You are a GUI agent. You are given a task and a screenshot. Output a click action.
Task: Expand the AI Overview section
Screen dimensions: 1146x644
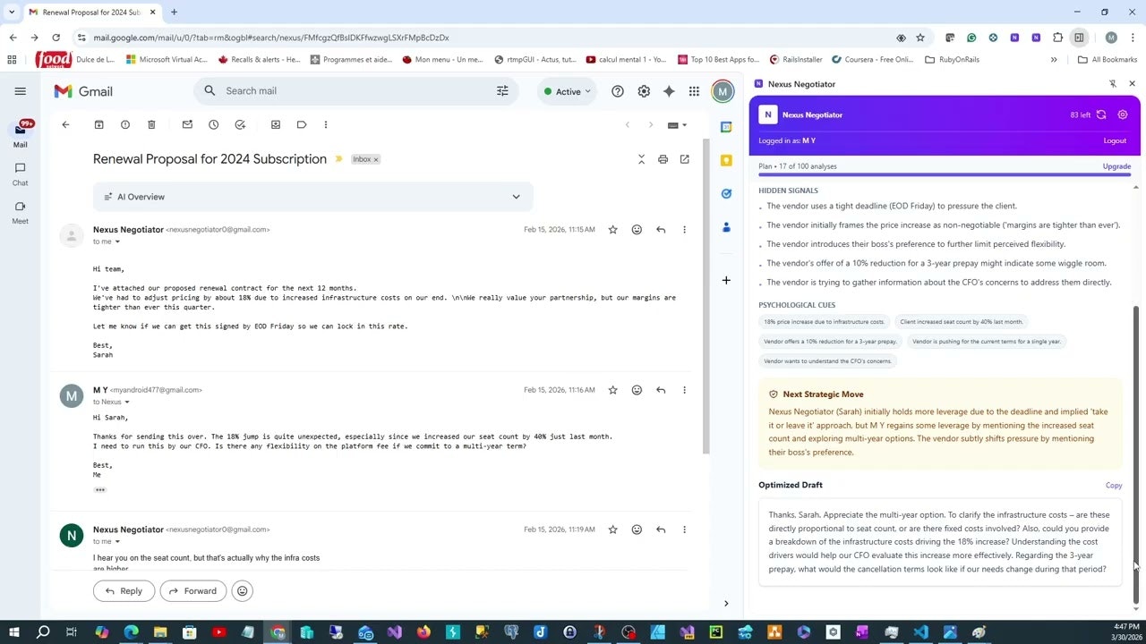[x=517, y=196]
